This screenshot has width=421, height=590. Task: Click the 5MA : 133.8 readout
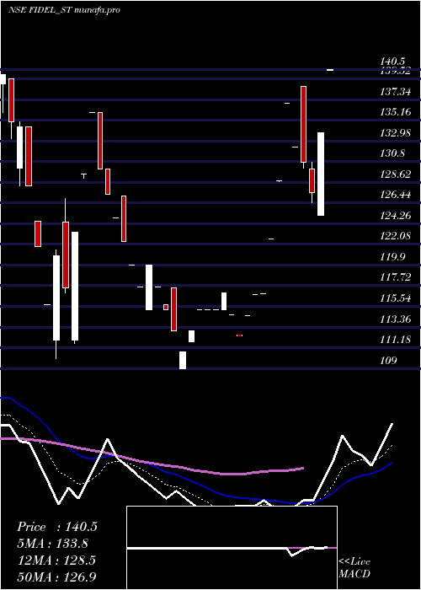tap(53, 544)
